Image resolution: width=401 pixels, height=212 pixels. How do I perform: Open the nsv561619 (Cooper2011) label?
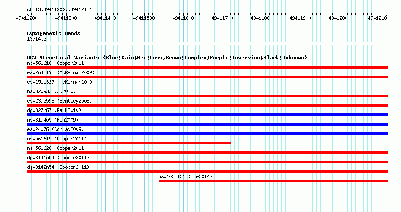(57, 139)
